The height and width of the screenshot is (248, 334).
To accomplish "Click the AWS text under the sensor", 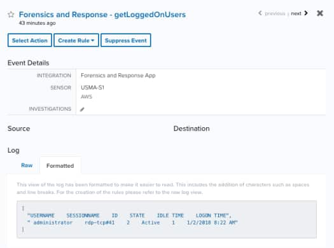I will point(87,97).
